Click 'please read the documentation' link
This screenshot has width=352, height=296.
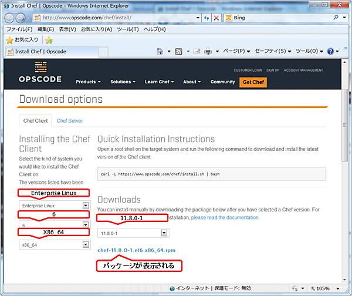point(225,217)
